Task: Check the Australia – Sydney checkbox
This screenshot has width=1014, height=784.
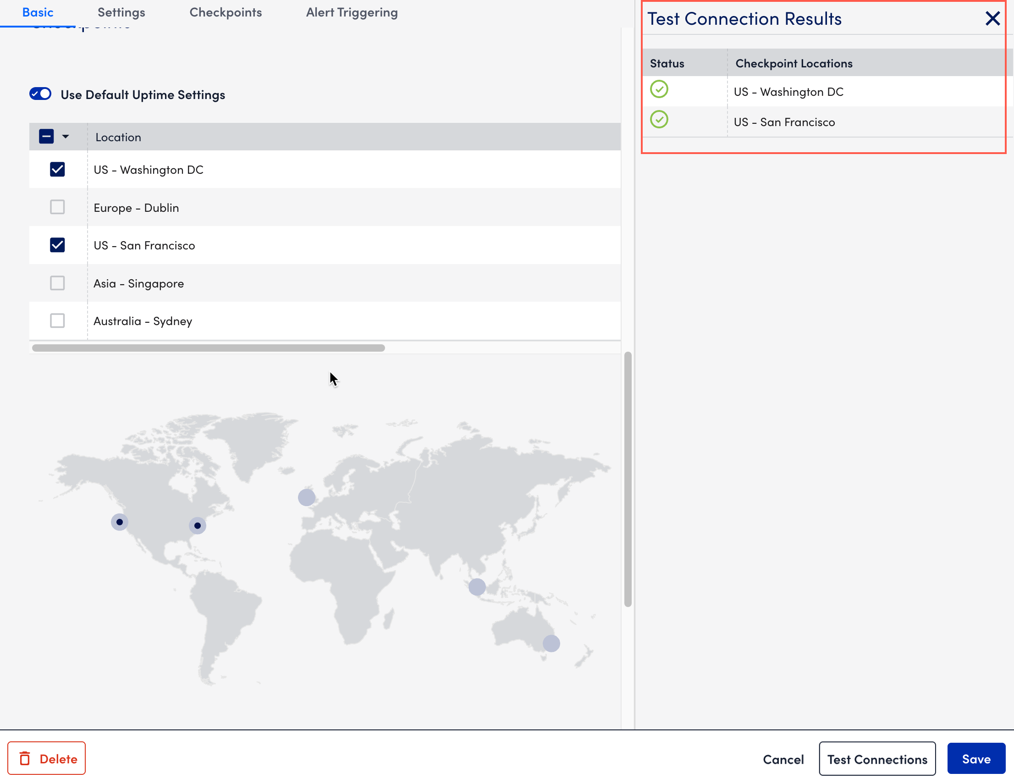Action: (57, 321)
